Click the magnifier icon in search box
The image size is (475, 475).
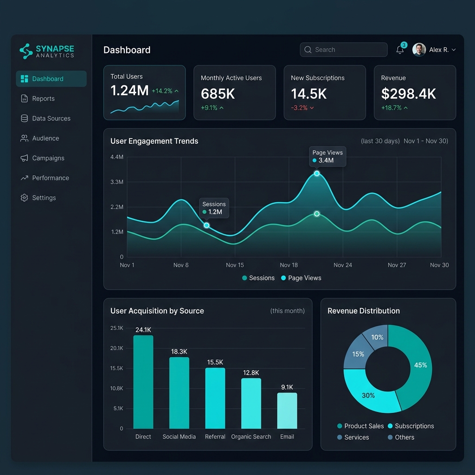(308, 50)
